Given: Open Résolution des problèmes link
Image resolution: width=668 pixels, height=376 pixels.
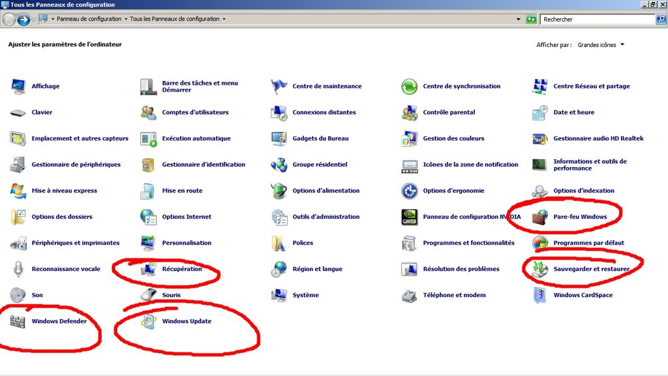Looking at the screenshot, I should coord(461,269).
